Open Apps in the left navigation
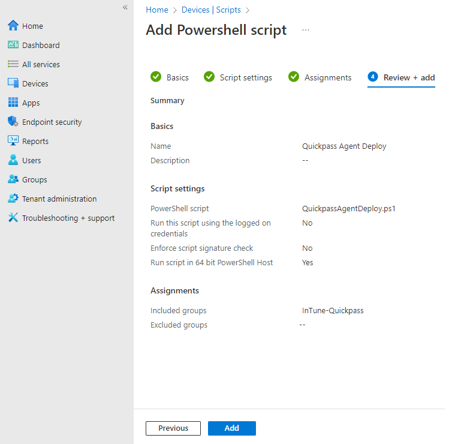This screenshot has width=449, height=444. coord(31,103)
